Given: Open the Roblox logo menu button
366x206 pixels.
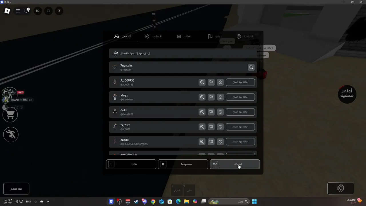Looking at the screenshot, I should (7, 11).
